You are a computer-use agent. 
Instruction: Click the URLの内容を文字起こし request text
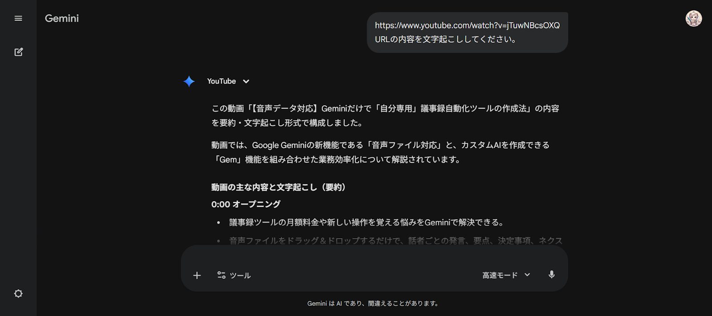(445, 39)
